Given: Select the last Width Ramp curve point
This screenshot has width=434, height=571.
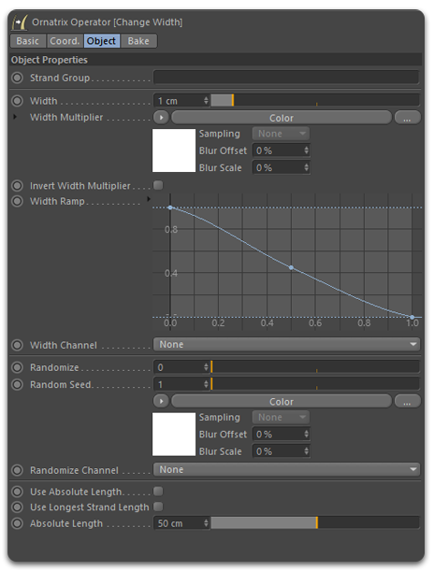Looking at the screenshot, I should click(412, 317).
